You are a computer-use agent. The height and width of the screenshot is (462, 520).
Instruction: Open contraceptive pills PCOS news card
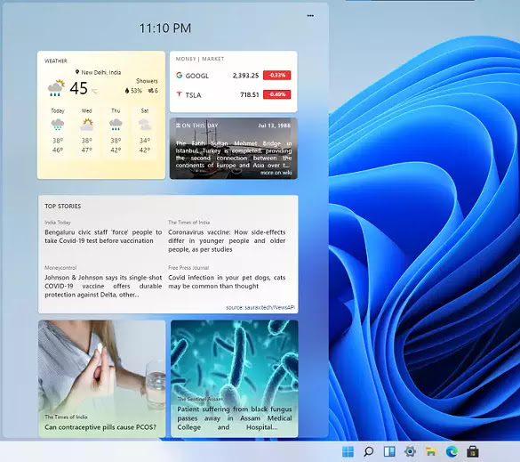coord(101,378)
